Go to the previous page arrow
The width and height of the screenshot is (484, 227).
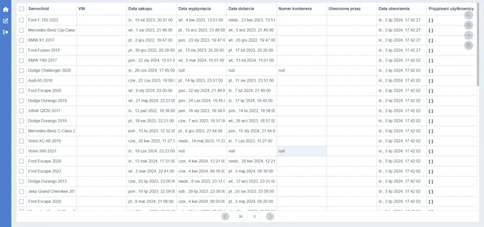click(225, 216)
